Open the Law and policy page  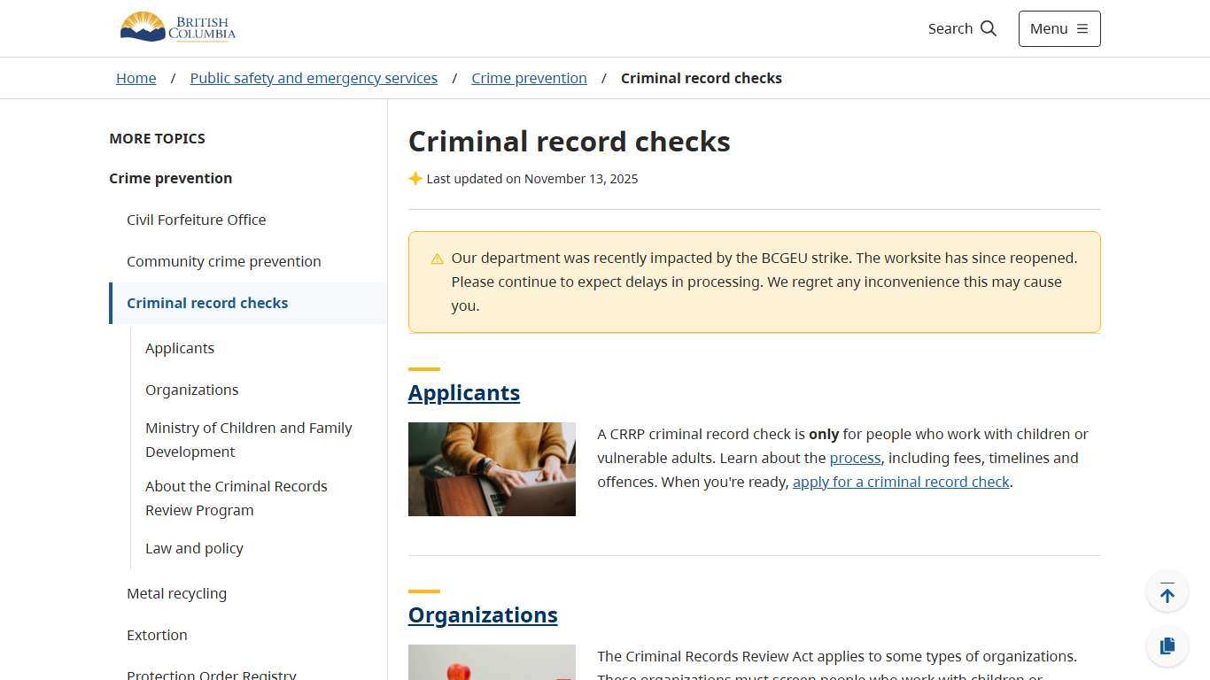pyautogui.click(x=194, y=548)
